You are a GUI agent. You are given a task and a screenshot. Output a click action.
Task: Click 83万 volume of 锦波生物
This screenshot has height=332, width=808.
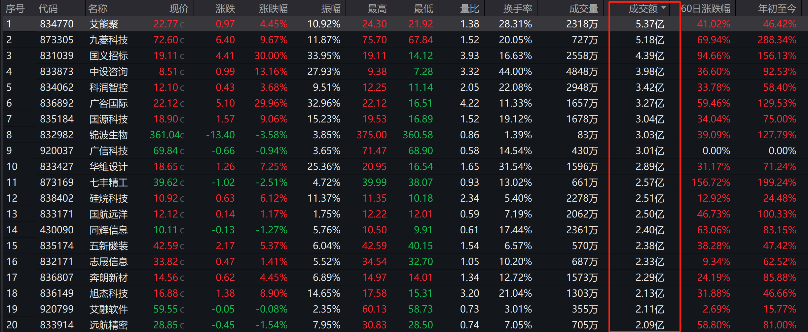pyautogui.click(x=588, y=135)
